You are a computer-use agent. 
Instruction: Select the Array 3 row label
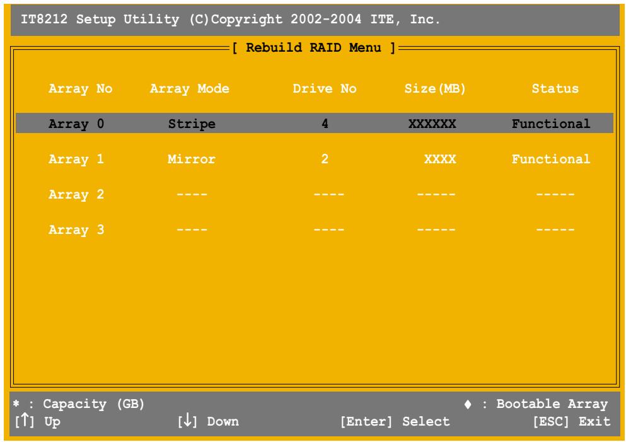pyautogui.click(x=76, y=230)
